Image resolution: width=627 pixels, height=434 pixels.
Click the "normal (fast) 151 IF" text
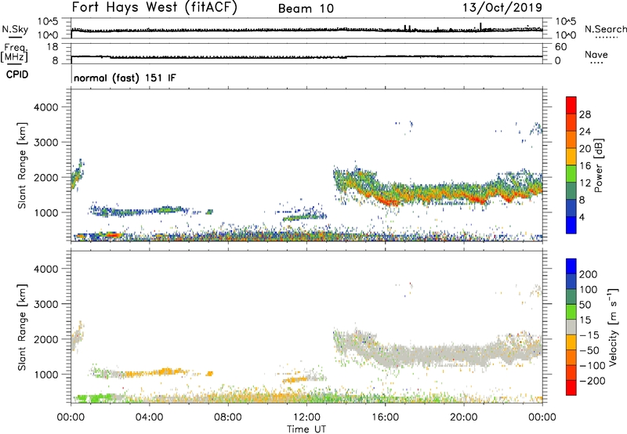click(125, 78)
